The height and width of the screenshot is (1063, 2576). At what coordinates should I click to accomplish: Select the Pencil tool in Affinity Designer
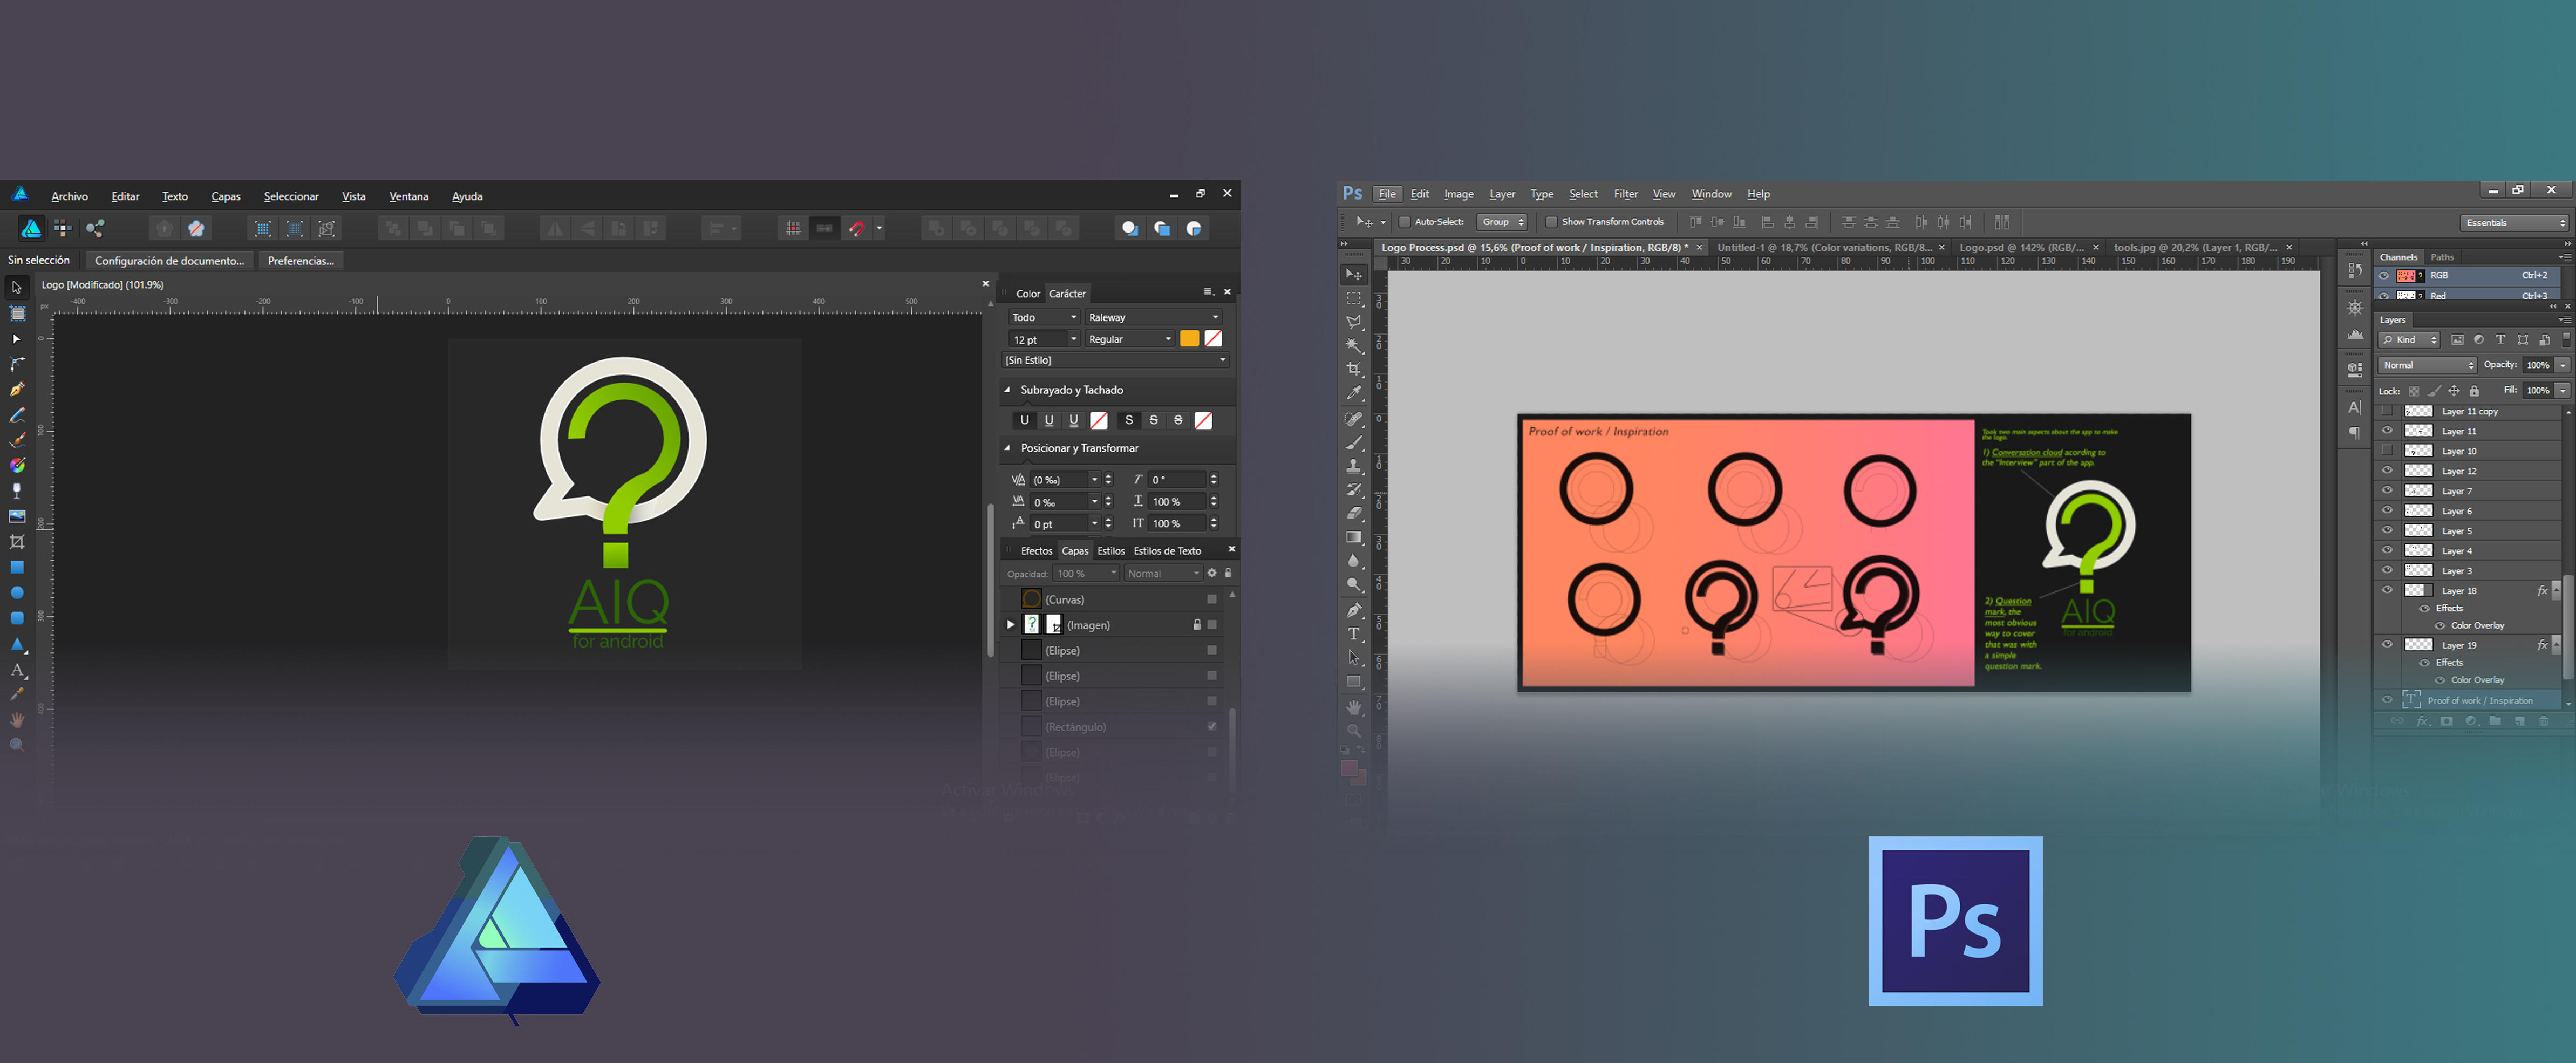(17, 415)
